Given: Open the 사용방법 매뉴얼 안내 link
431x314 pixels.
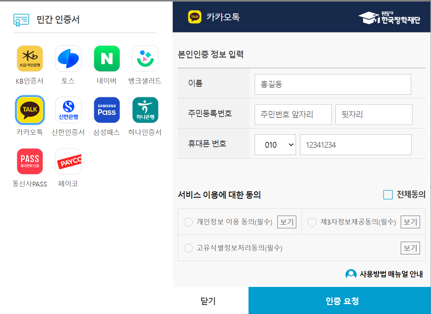Looking at the screenshot, I should coord(391,274).
